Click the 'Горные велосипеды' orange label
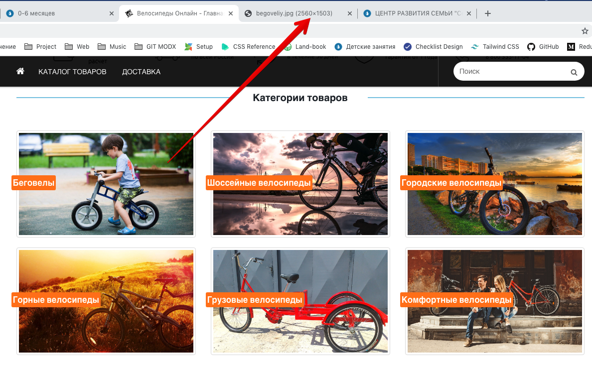This screenshot has height=366, width=592. (56, 300)
